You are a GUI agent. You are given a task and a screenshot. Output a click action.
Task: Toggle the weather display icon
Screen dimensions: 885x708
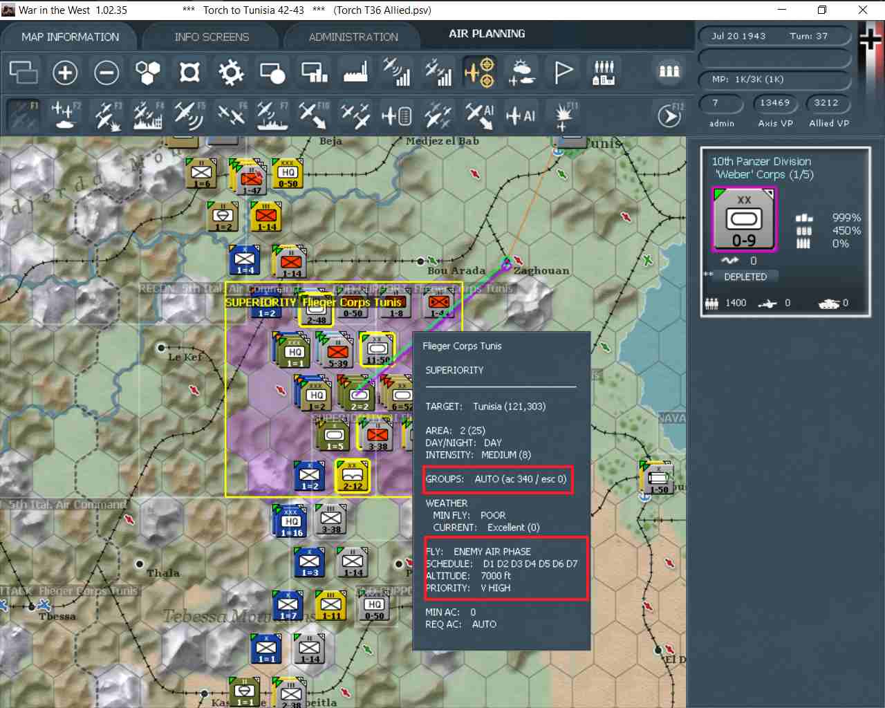click(521, 72)
